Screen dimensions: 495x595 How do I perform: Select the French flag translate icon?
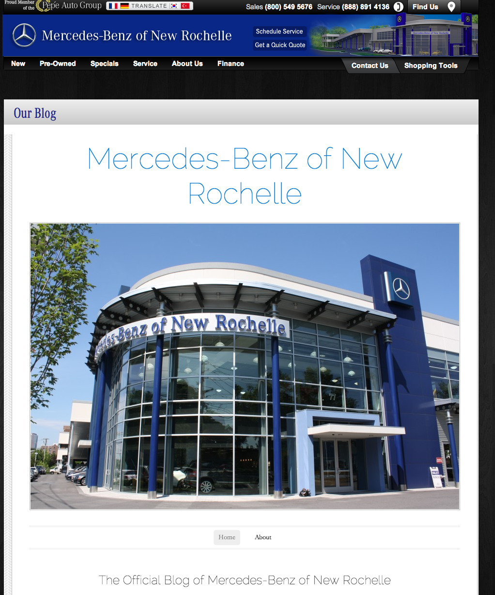(113, 6)
